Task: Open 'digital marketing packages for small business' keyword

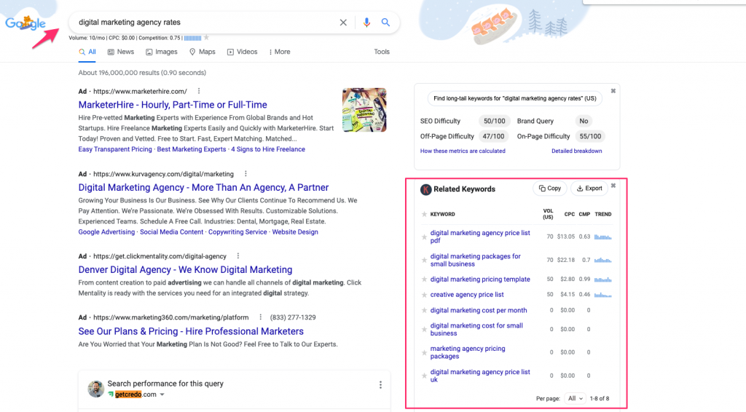Action: 475,260
